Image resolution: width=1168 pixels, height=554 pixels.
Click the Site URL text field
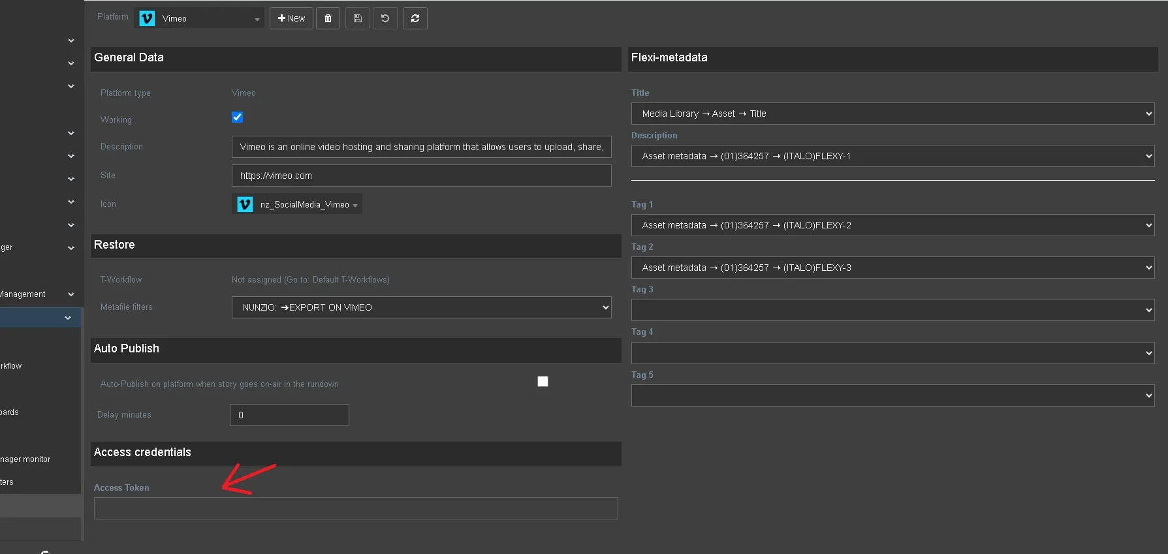[421, 176]
